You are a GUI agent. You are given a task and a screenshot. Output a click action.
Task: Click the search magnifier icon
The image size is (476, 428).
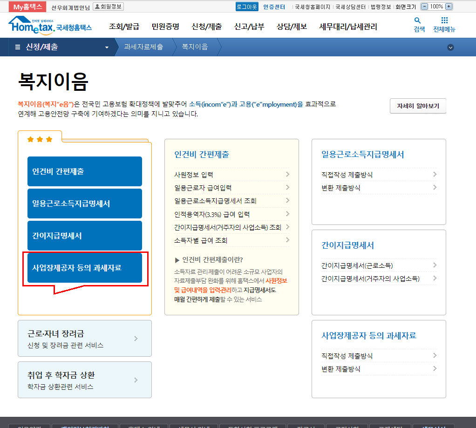tap(417, 20)
